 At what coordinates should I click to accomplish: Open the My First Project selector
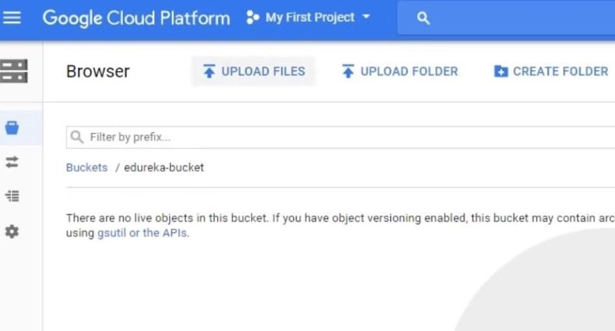pyautogui.click(x=309, y=17)
